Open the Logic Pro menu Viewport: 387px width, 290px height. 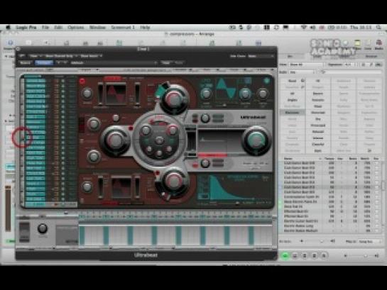coord(26,28)
